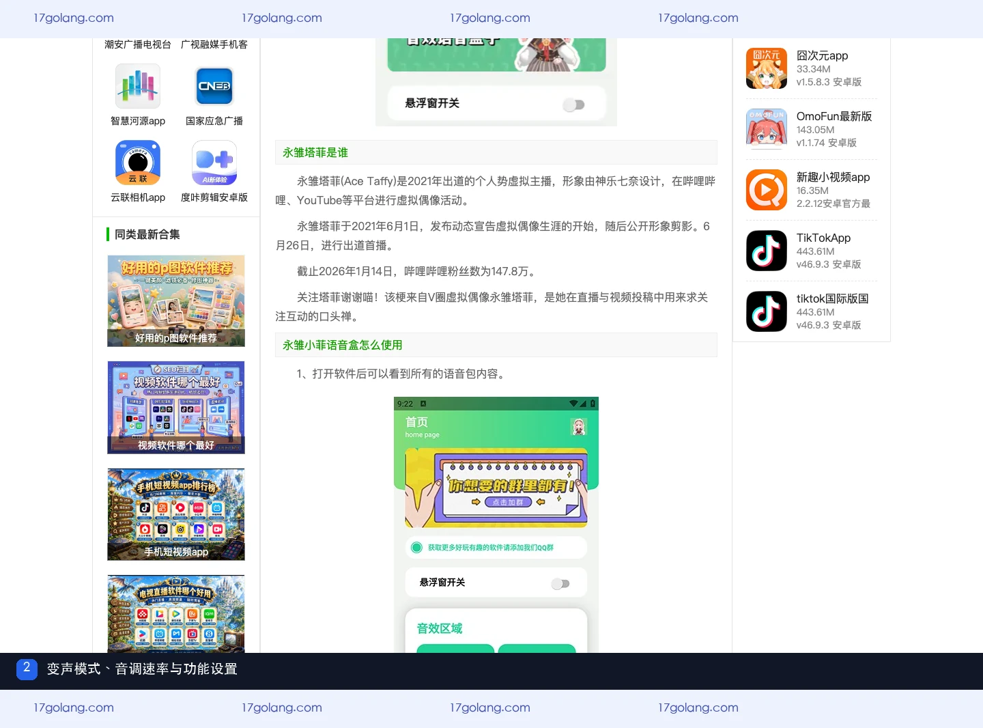983x728 pixels.
Task: Open the 手机短视频app collection thumbnail
Action: click(x=176, y=514)
